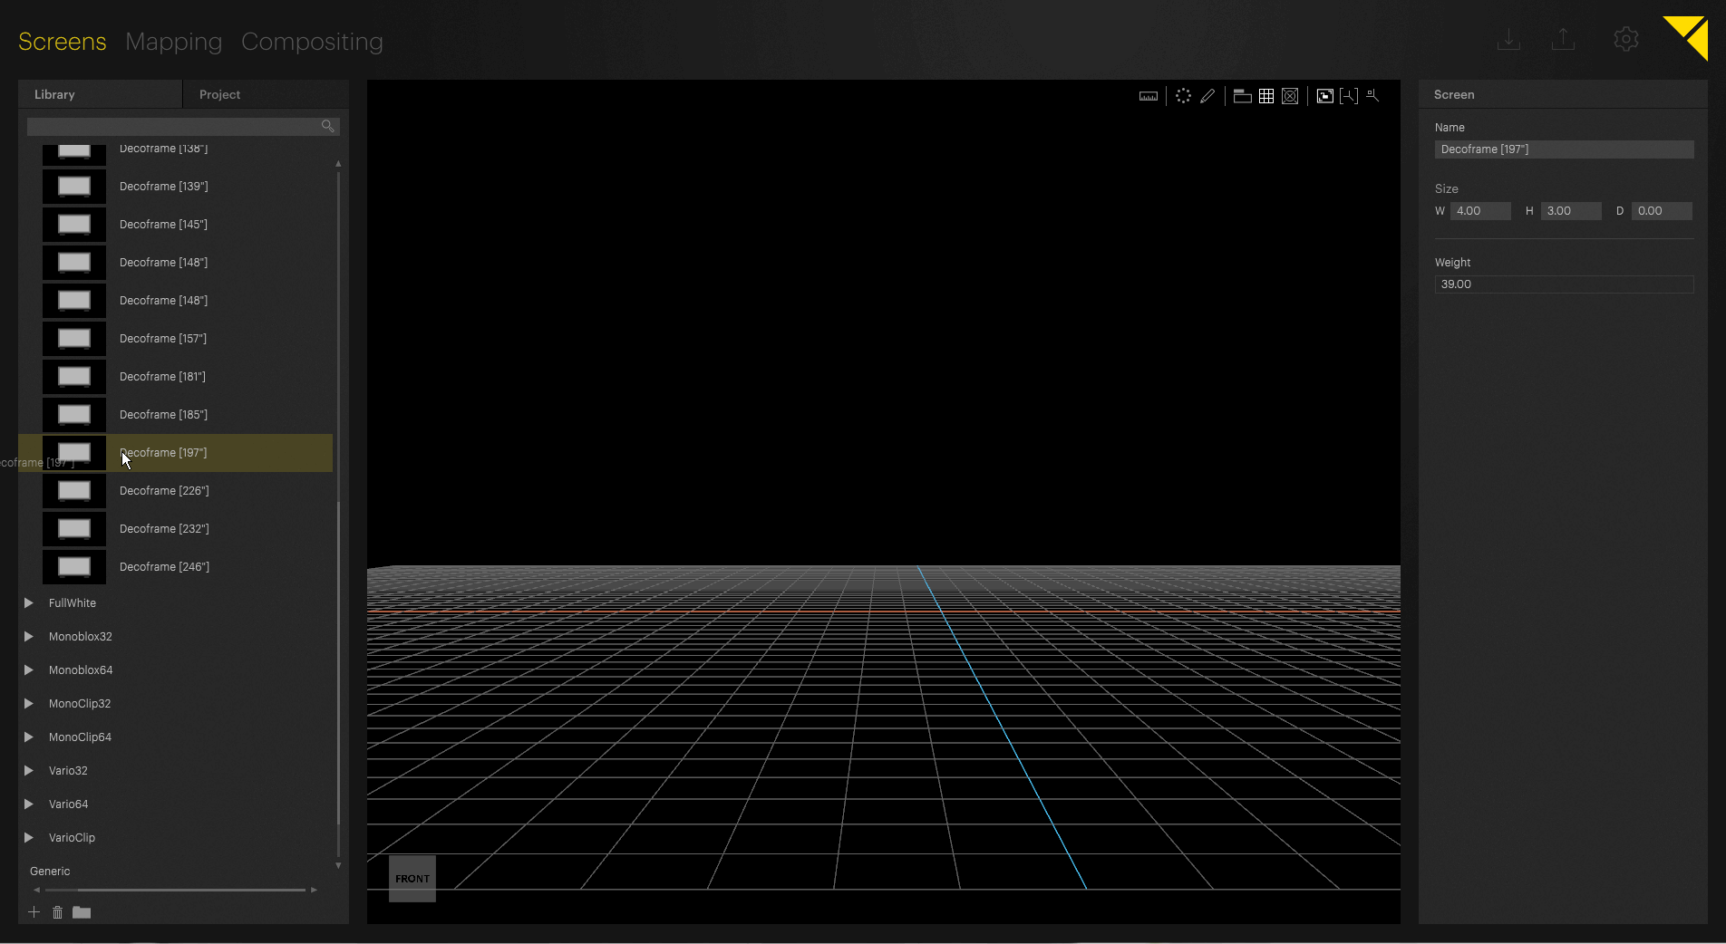This screenshot has height=944, width=1726.
Task: Click the folder icon below library
Action: (x=82, y=912)
